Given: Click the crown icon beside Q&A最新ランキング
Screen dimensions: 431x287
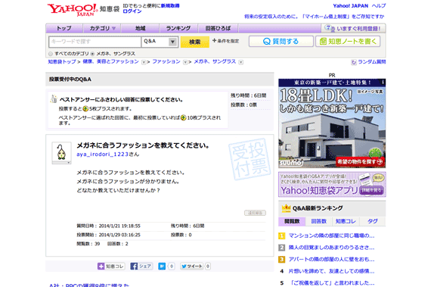Looking at the screenshot, I should pyautogui.click(x=286, y=208).
